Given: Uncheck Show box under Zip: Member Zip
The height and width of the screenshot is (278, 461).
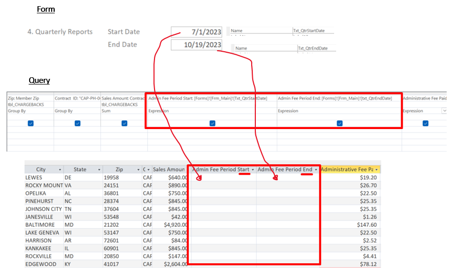Looking at the screenshot, I should click(31, 123).
